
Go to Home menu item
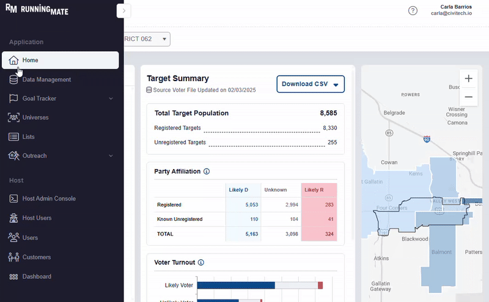[60, 60]
